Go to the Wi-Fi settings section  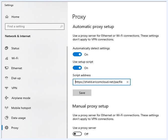pos(15,58)
